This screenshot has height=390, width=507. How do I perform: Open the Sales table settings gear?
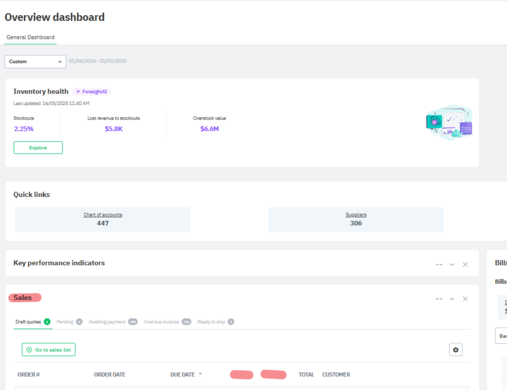pos(455,350)
